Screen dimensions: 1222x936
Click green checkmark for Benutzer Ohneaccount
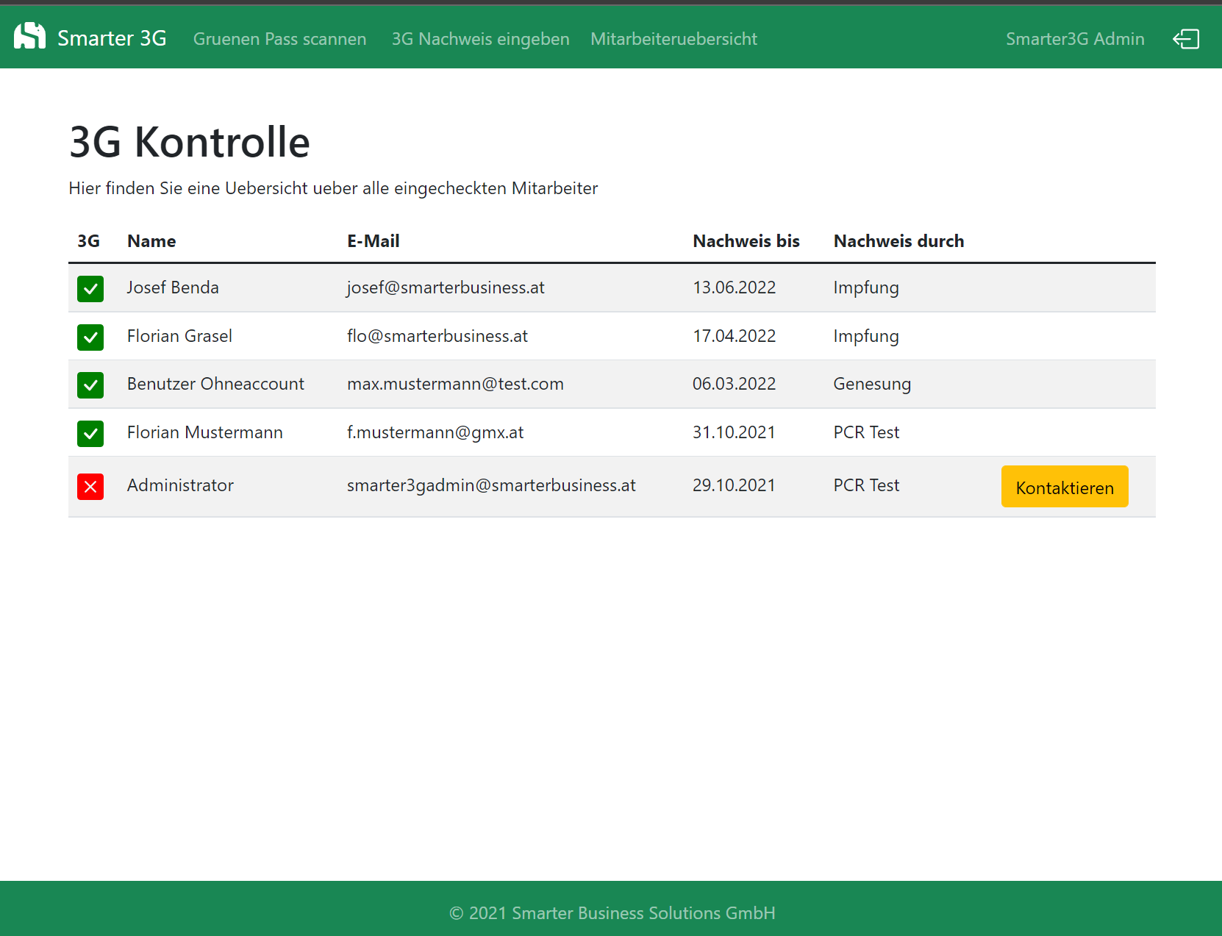click(90, 385)
